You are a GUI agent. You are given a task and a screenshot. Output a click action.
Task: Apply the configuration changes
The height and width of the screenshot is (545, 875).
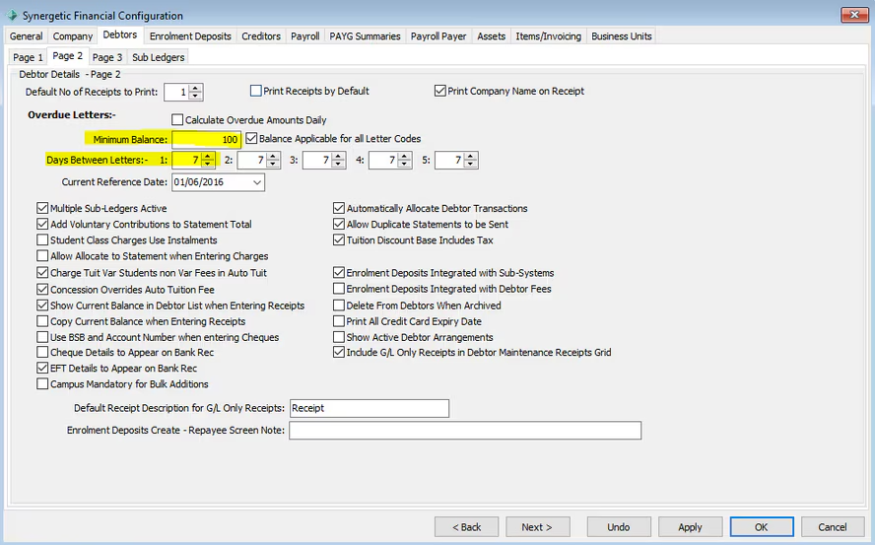[690, 527]
